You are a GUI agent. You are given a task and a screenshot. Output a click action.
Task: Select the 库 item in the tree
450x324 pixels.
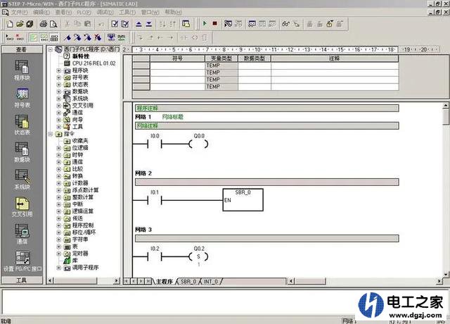[x=75, y=261]
